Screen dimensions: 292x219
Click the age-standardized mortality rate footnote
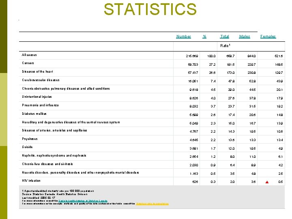[x=58, y=191]
